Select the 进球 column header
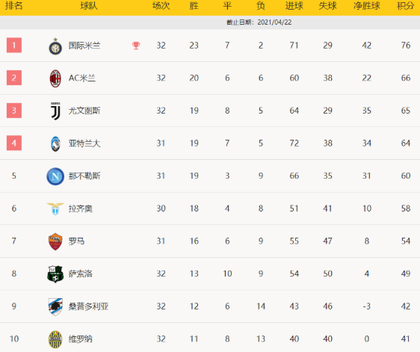 pyautogui.click(x=294, y=6)
